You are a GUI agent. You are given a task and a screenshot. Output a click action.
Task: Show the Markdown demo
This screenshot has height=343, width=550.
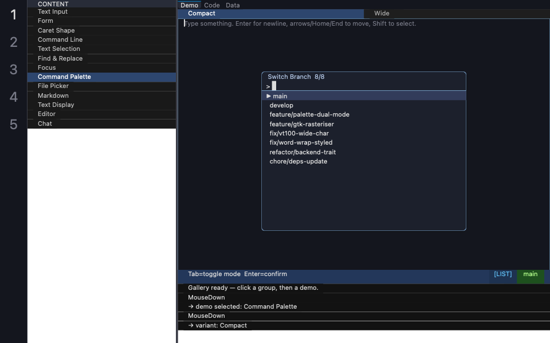pyautogui.click(x=102, y=95)
